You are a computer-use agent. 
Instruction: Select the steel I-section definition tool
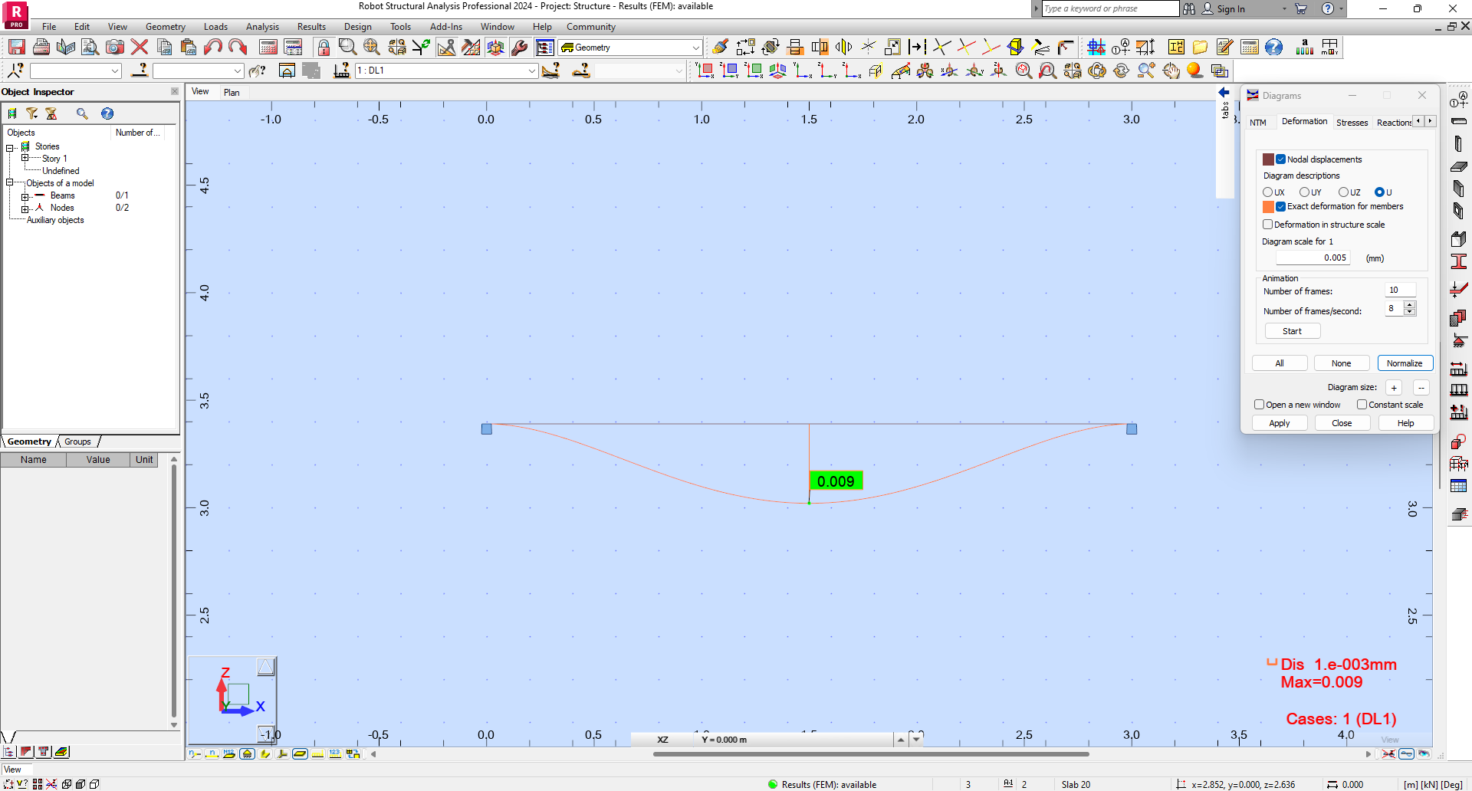pyautogui.click(x=1459, y=260)
